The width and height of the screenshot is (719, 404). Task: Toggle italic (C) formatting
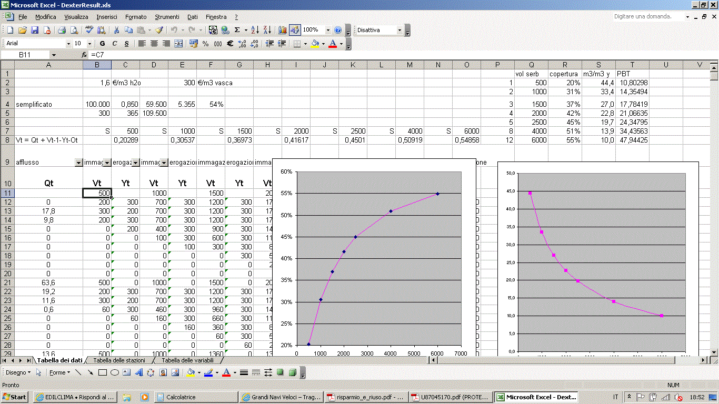point(115,44)
